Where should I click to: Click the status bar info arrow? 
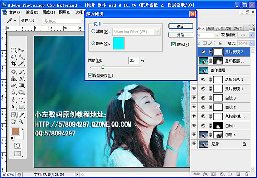(x=77, y=174)
